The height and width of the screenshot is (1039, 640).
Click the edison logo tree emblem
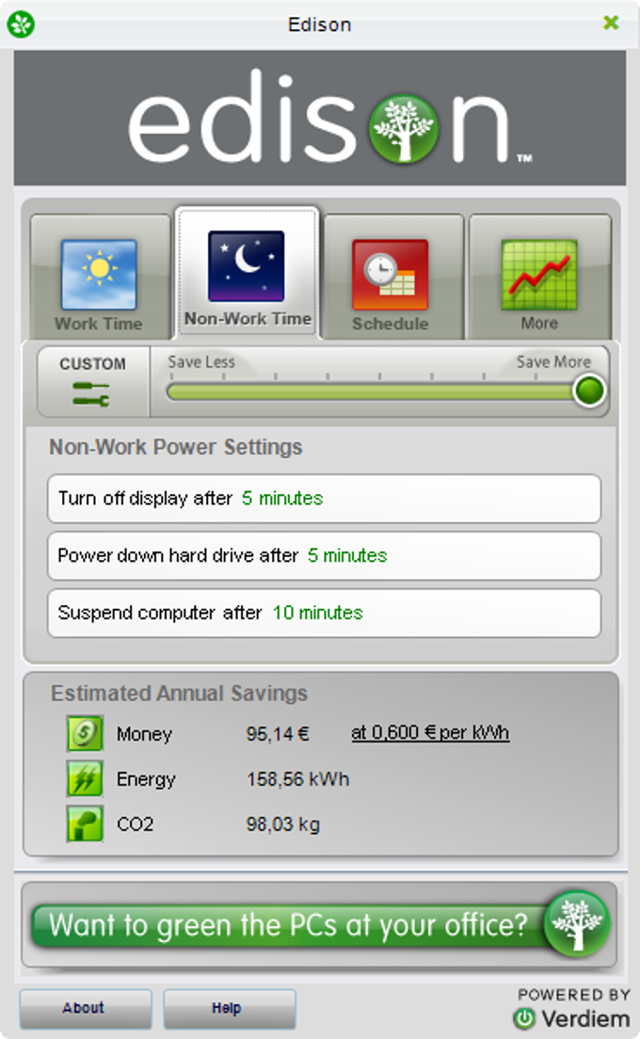point(404,129)
